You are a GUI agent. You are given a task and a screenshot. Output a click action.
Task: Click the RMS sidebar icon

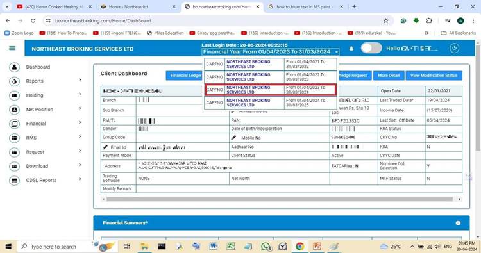pyautogui.click(x=14, y=138)
